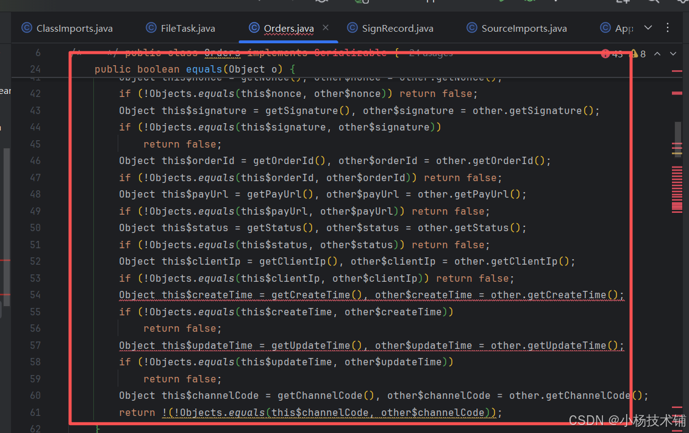Click 'this$orderId' in the line 47 condition
The height and width of the screenshot is (433, 689).
coord(277,178)
